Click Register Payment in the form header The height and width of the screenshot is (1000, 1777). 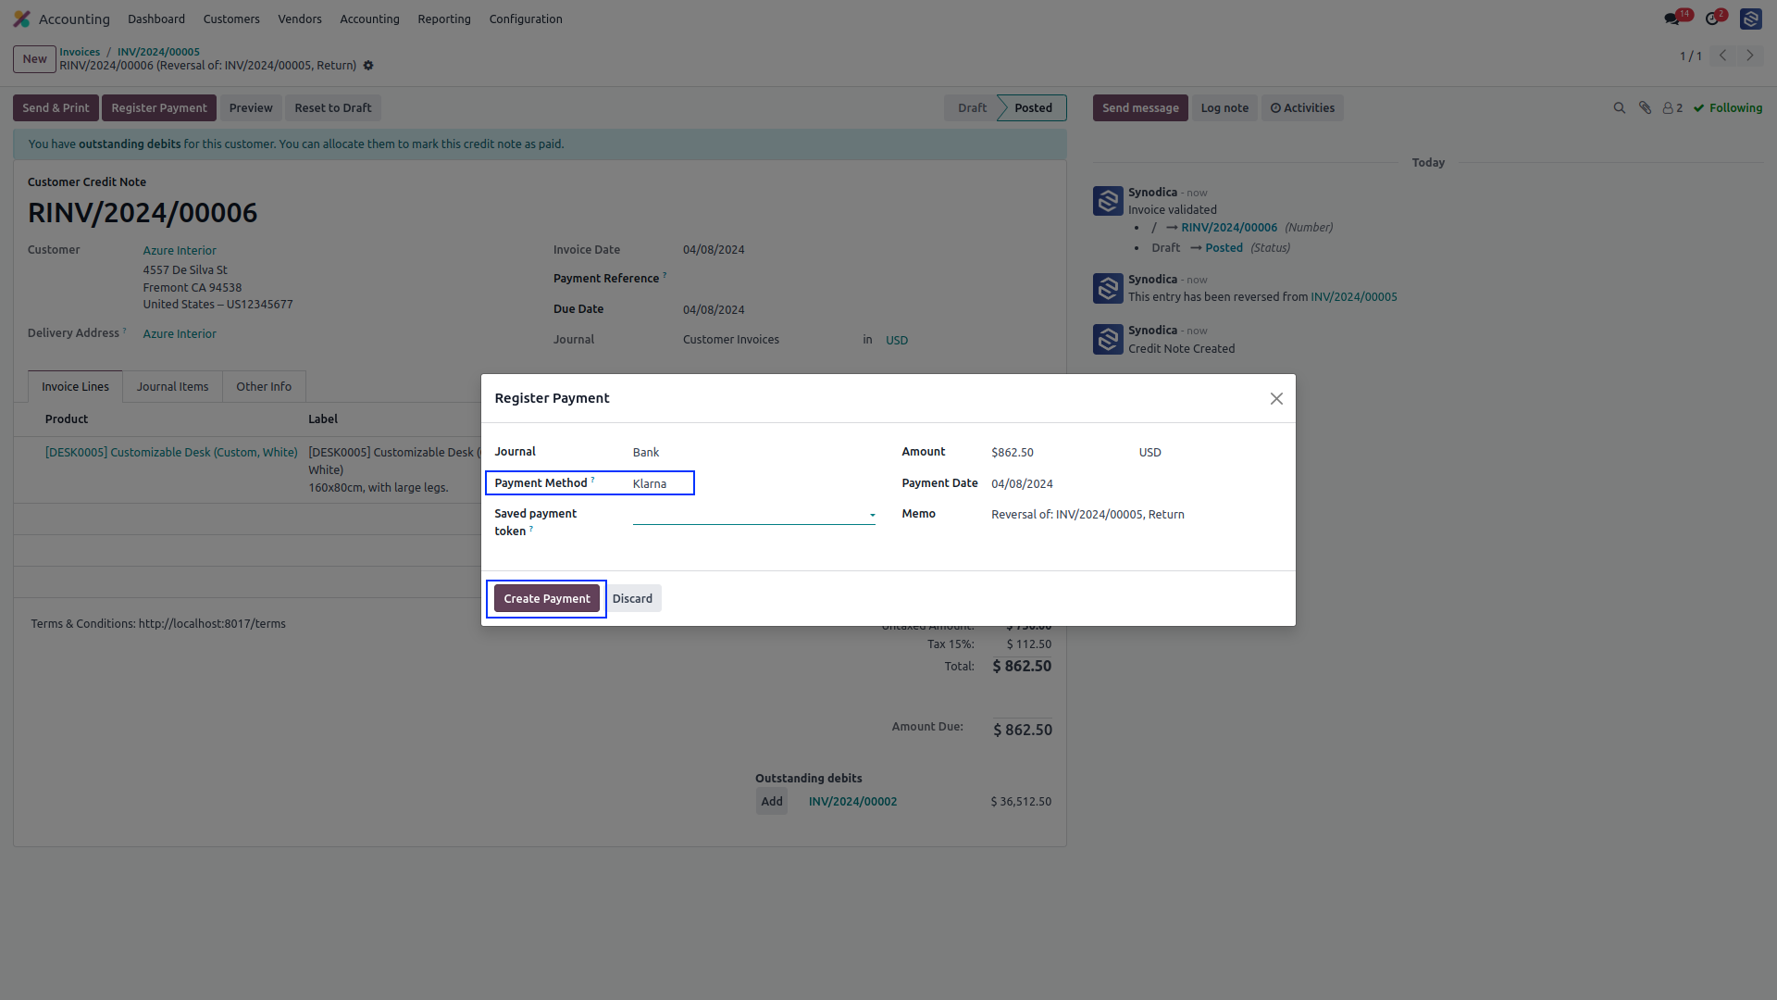159,108
